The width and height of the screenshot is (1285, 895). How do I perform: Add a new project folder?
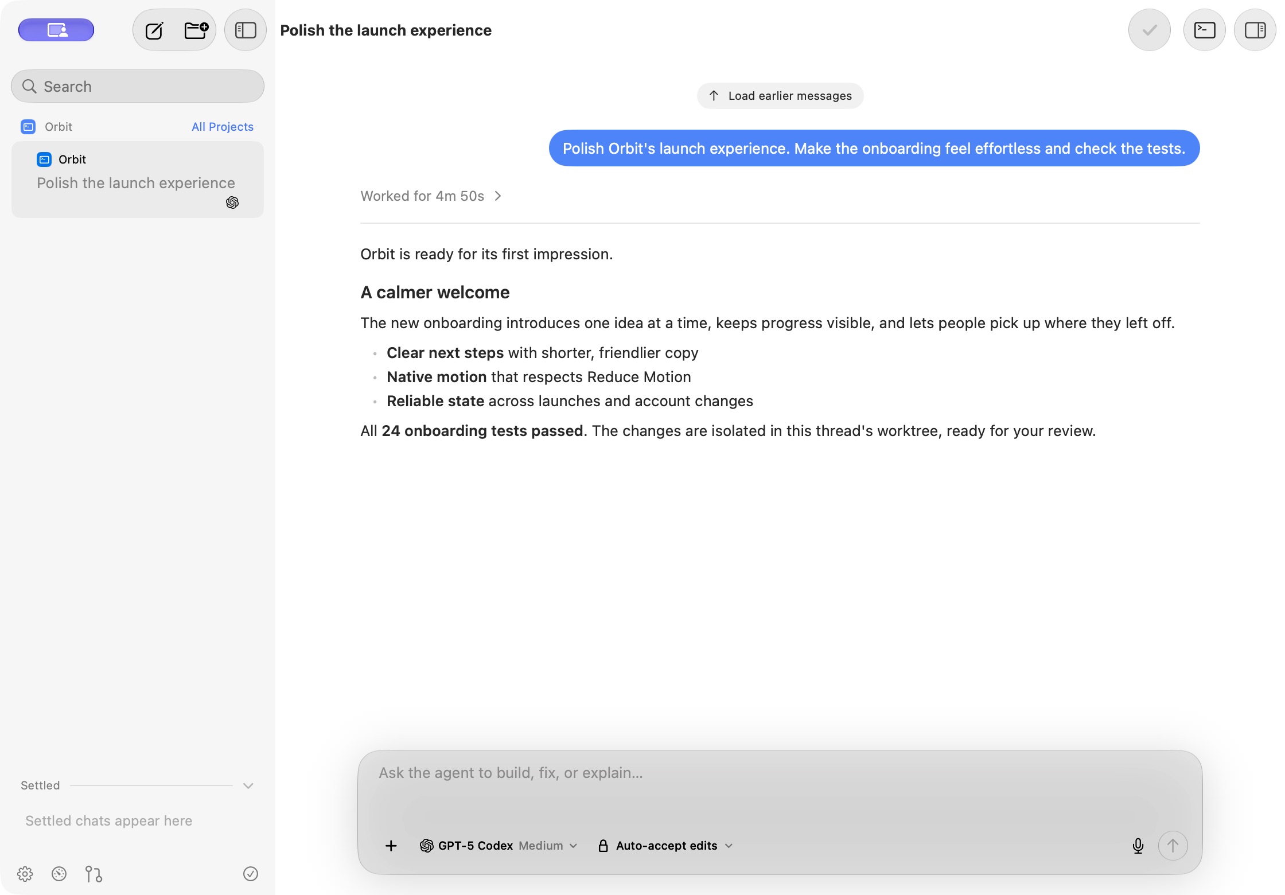click(x=196, y=30)
